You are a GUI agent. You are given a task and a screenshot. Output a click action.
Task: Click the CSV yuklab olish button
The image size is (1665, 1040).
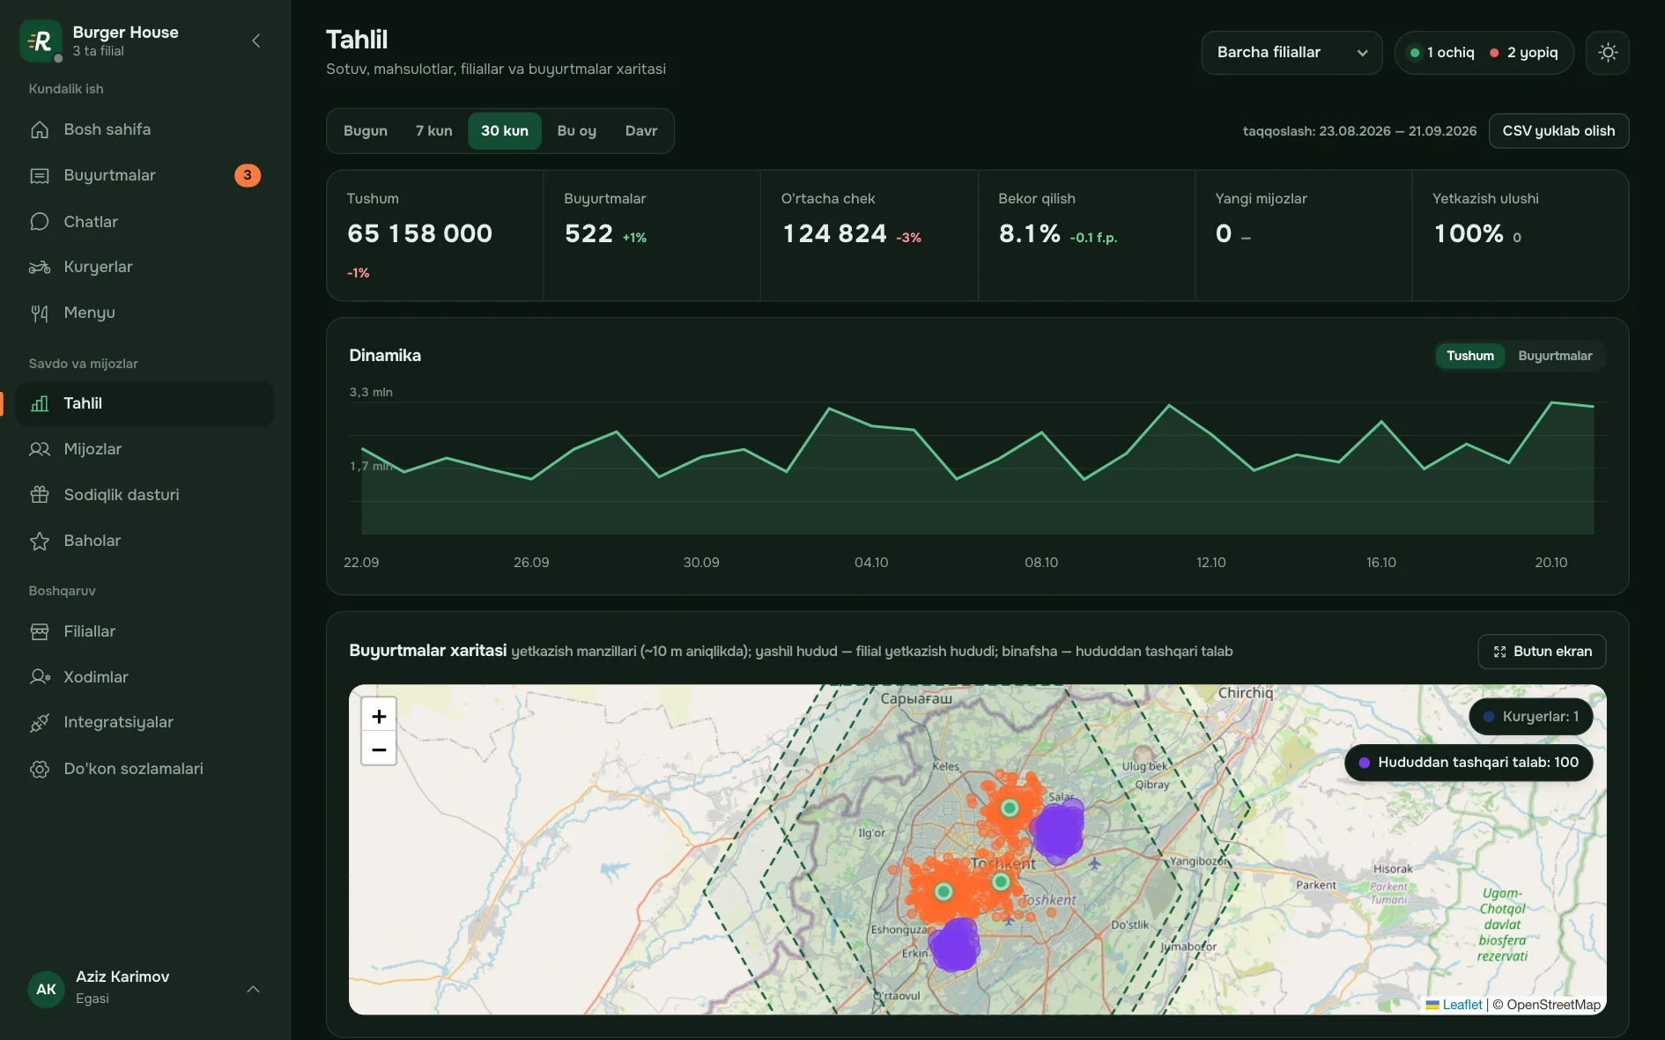1558,131
